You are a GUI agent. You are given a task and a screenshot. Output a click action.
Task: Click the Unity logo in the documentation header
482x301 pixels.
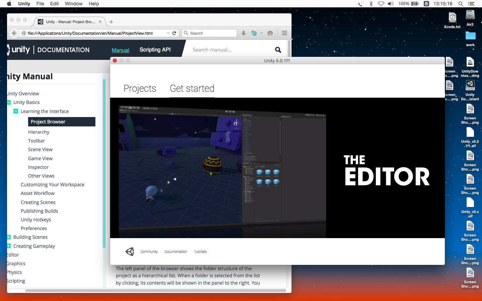pyautogui.click(x=19, y=50)
